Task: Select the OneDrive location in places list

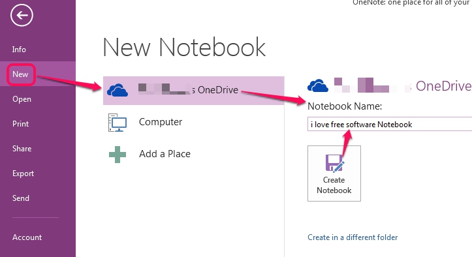Action: point(193,90)
